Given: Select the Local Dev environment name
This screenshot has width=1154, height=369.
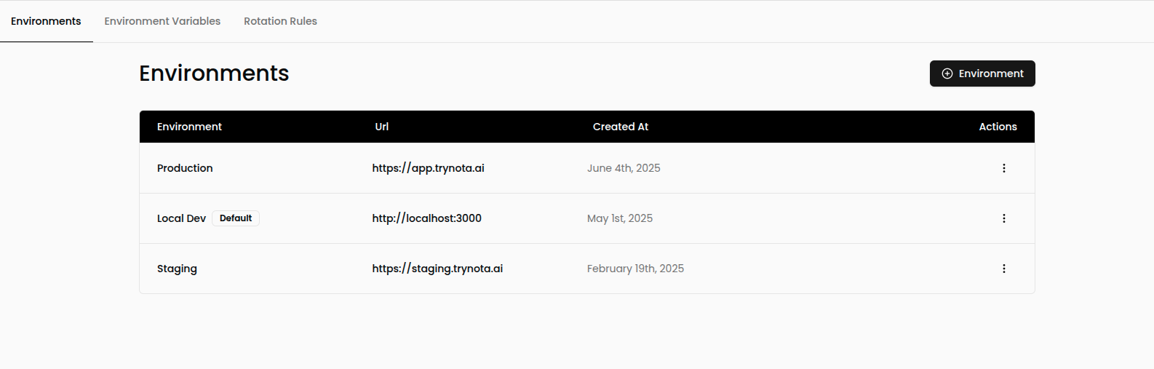Looking at the screenshot, I should tap(181, 218).
